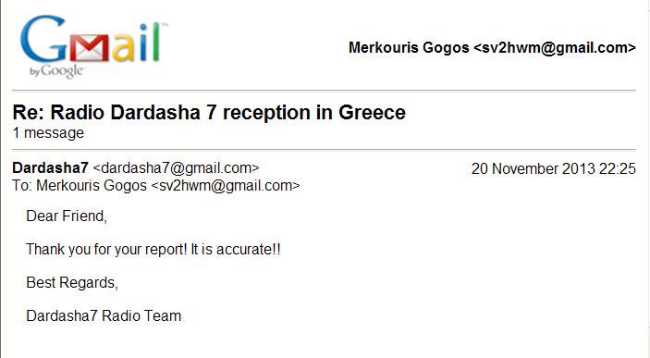Image resolution: width=650 pixels, height=358 pixels.
Task: Click the 'Best Regards,' line
Action: click(72, 282)
